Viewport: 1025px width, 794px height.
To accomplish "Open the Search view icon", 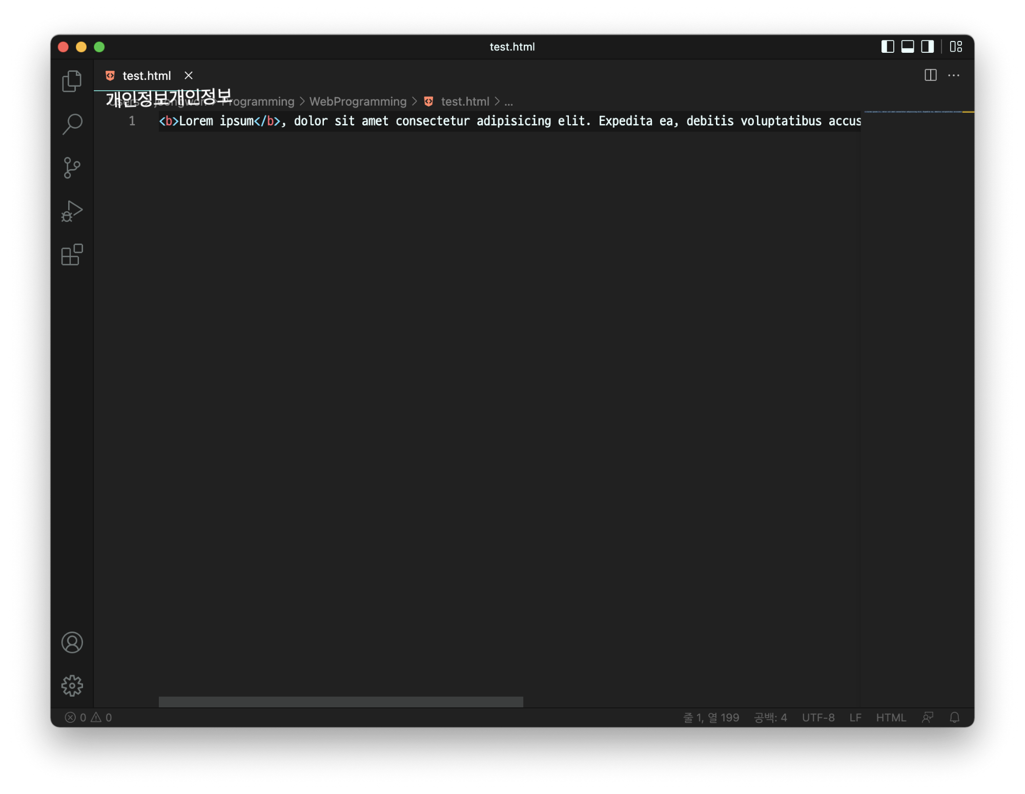I will 72,124.
